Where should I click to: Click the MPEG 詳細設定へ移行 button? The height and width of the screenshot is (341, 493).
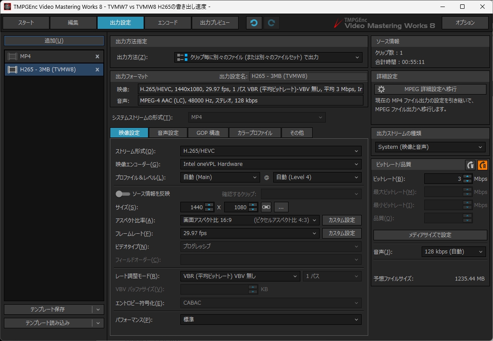430,89
